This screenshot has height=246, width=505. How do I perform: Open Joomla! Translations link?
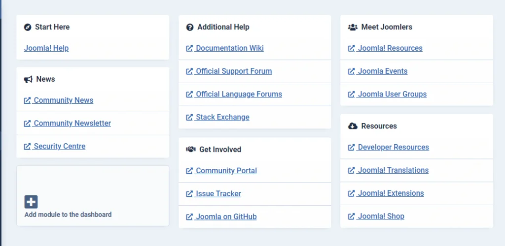[x=389, y=170]
